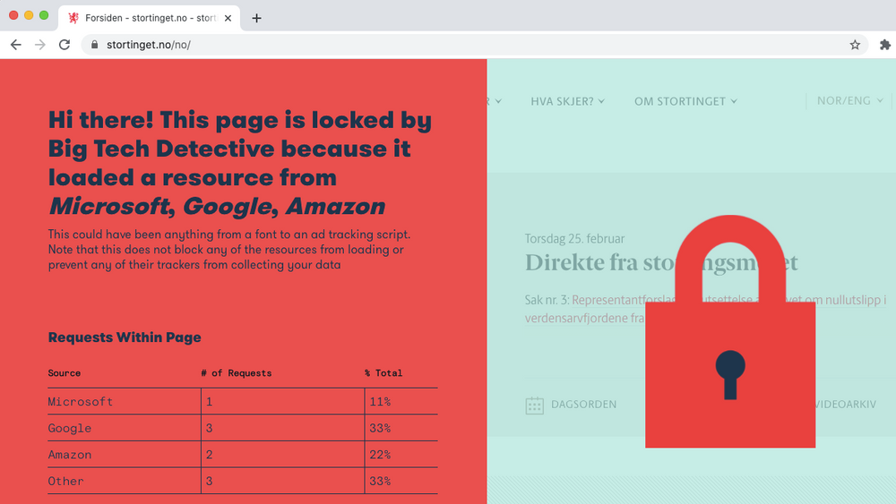The height and width of the screenshot is (504, 896).
Task: Open the extensions puzzle icon
Action: (884, 45)
